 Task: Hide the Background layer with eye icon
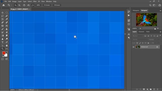pos(133,47)
